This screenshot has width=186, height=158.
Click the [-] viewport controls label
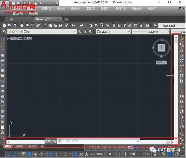coord(9,39)
